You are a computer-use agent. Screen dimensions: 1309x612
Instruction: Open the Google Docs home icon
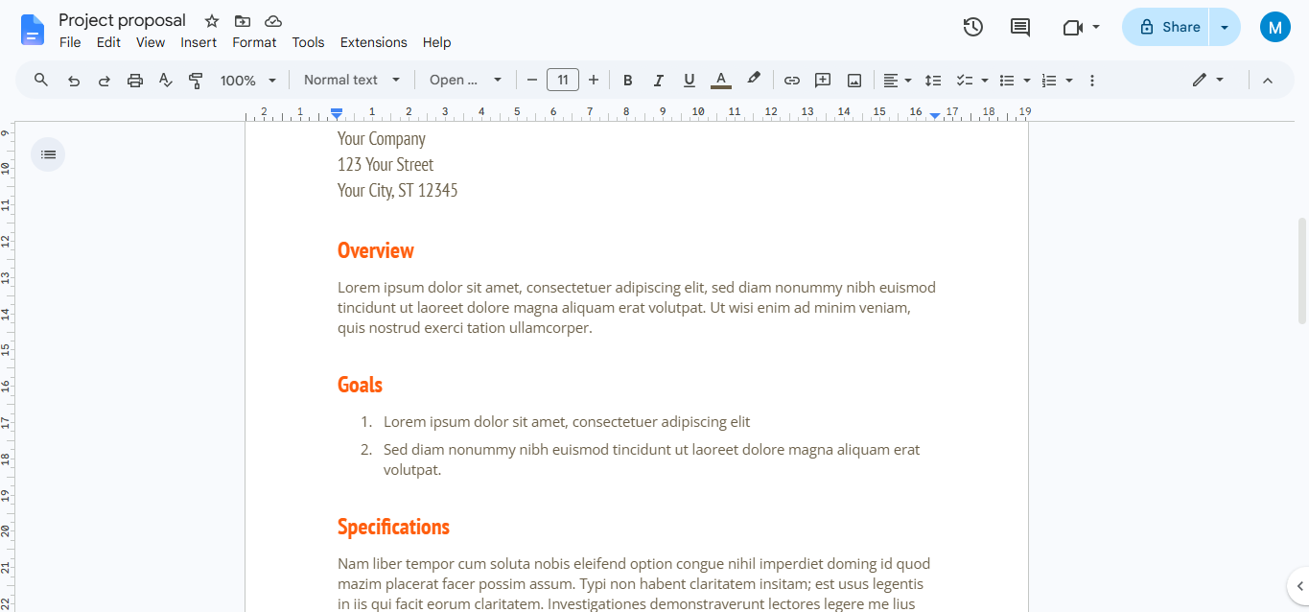click(33, 30)
